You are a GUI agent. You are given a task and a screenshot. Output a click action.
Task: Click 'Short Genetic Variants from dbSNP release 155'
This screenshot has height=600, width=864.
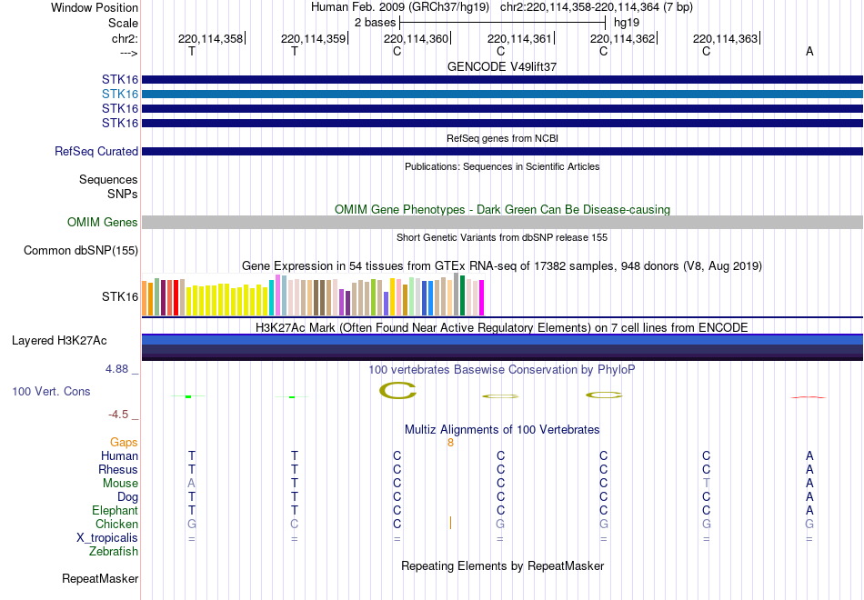click(x=502, y=237)
